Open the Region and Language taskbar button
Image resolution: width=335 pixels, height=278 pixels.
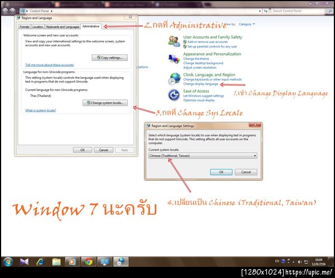click(x=121, y=262)
